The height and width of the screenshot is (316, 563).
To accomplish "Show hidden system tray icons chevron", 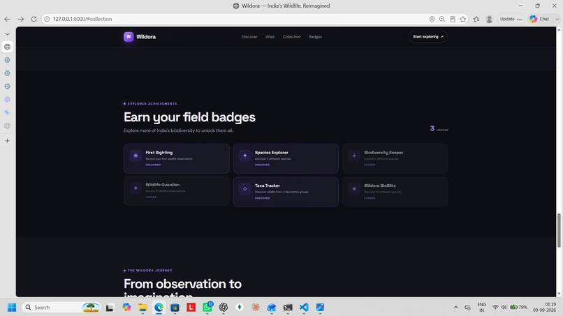I will point(455,308).
